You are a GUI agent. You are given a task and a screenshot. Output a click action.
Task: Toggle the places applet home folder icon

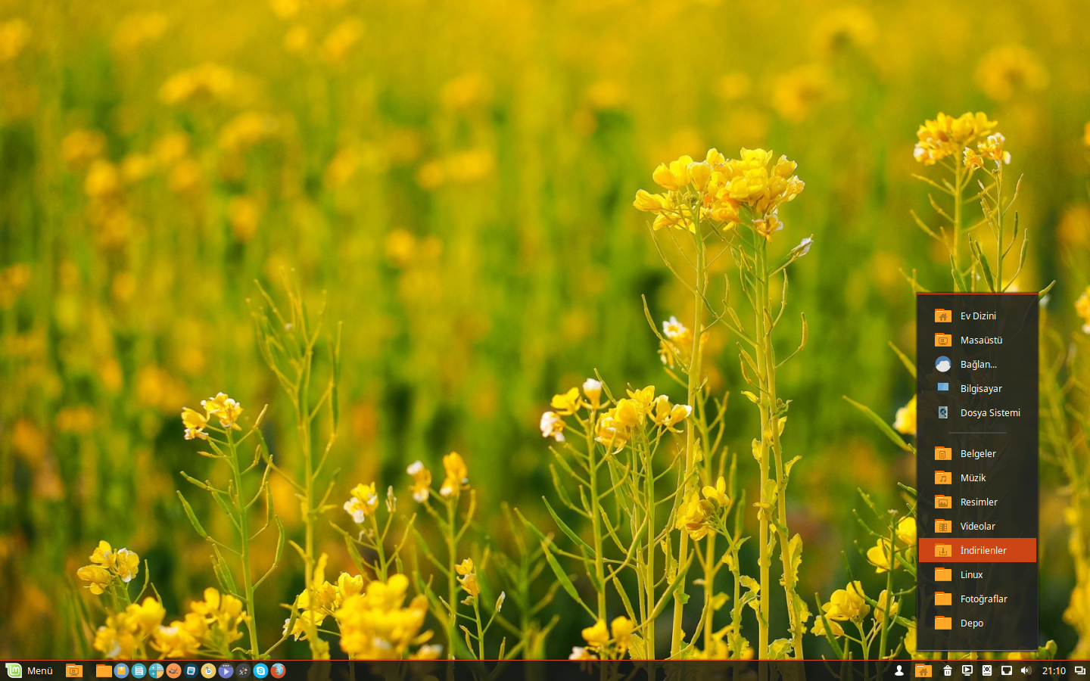point(923,670)
